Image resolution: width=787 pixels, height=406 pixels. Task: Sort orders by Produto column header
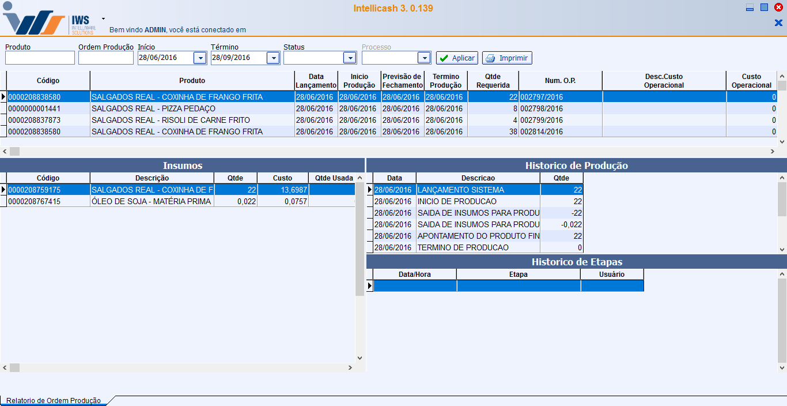(x=192, y=81)
